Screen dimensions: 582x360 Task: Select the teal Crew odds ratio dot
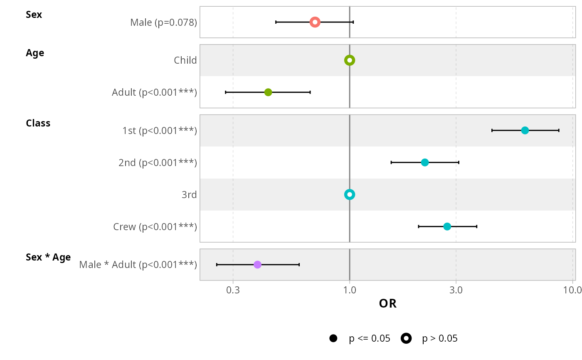pos(447,226)
